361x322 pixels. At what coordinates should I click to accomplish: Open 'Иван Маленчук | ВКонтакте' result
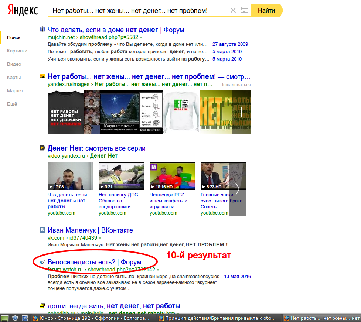(x=90, y=230)
